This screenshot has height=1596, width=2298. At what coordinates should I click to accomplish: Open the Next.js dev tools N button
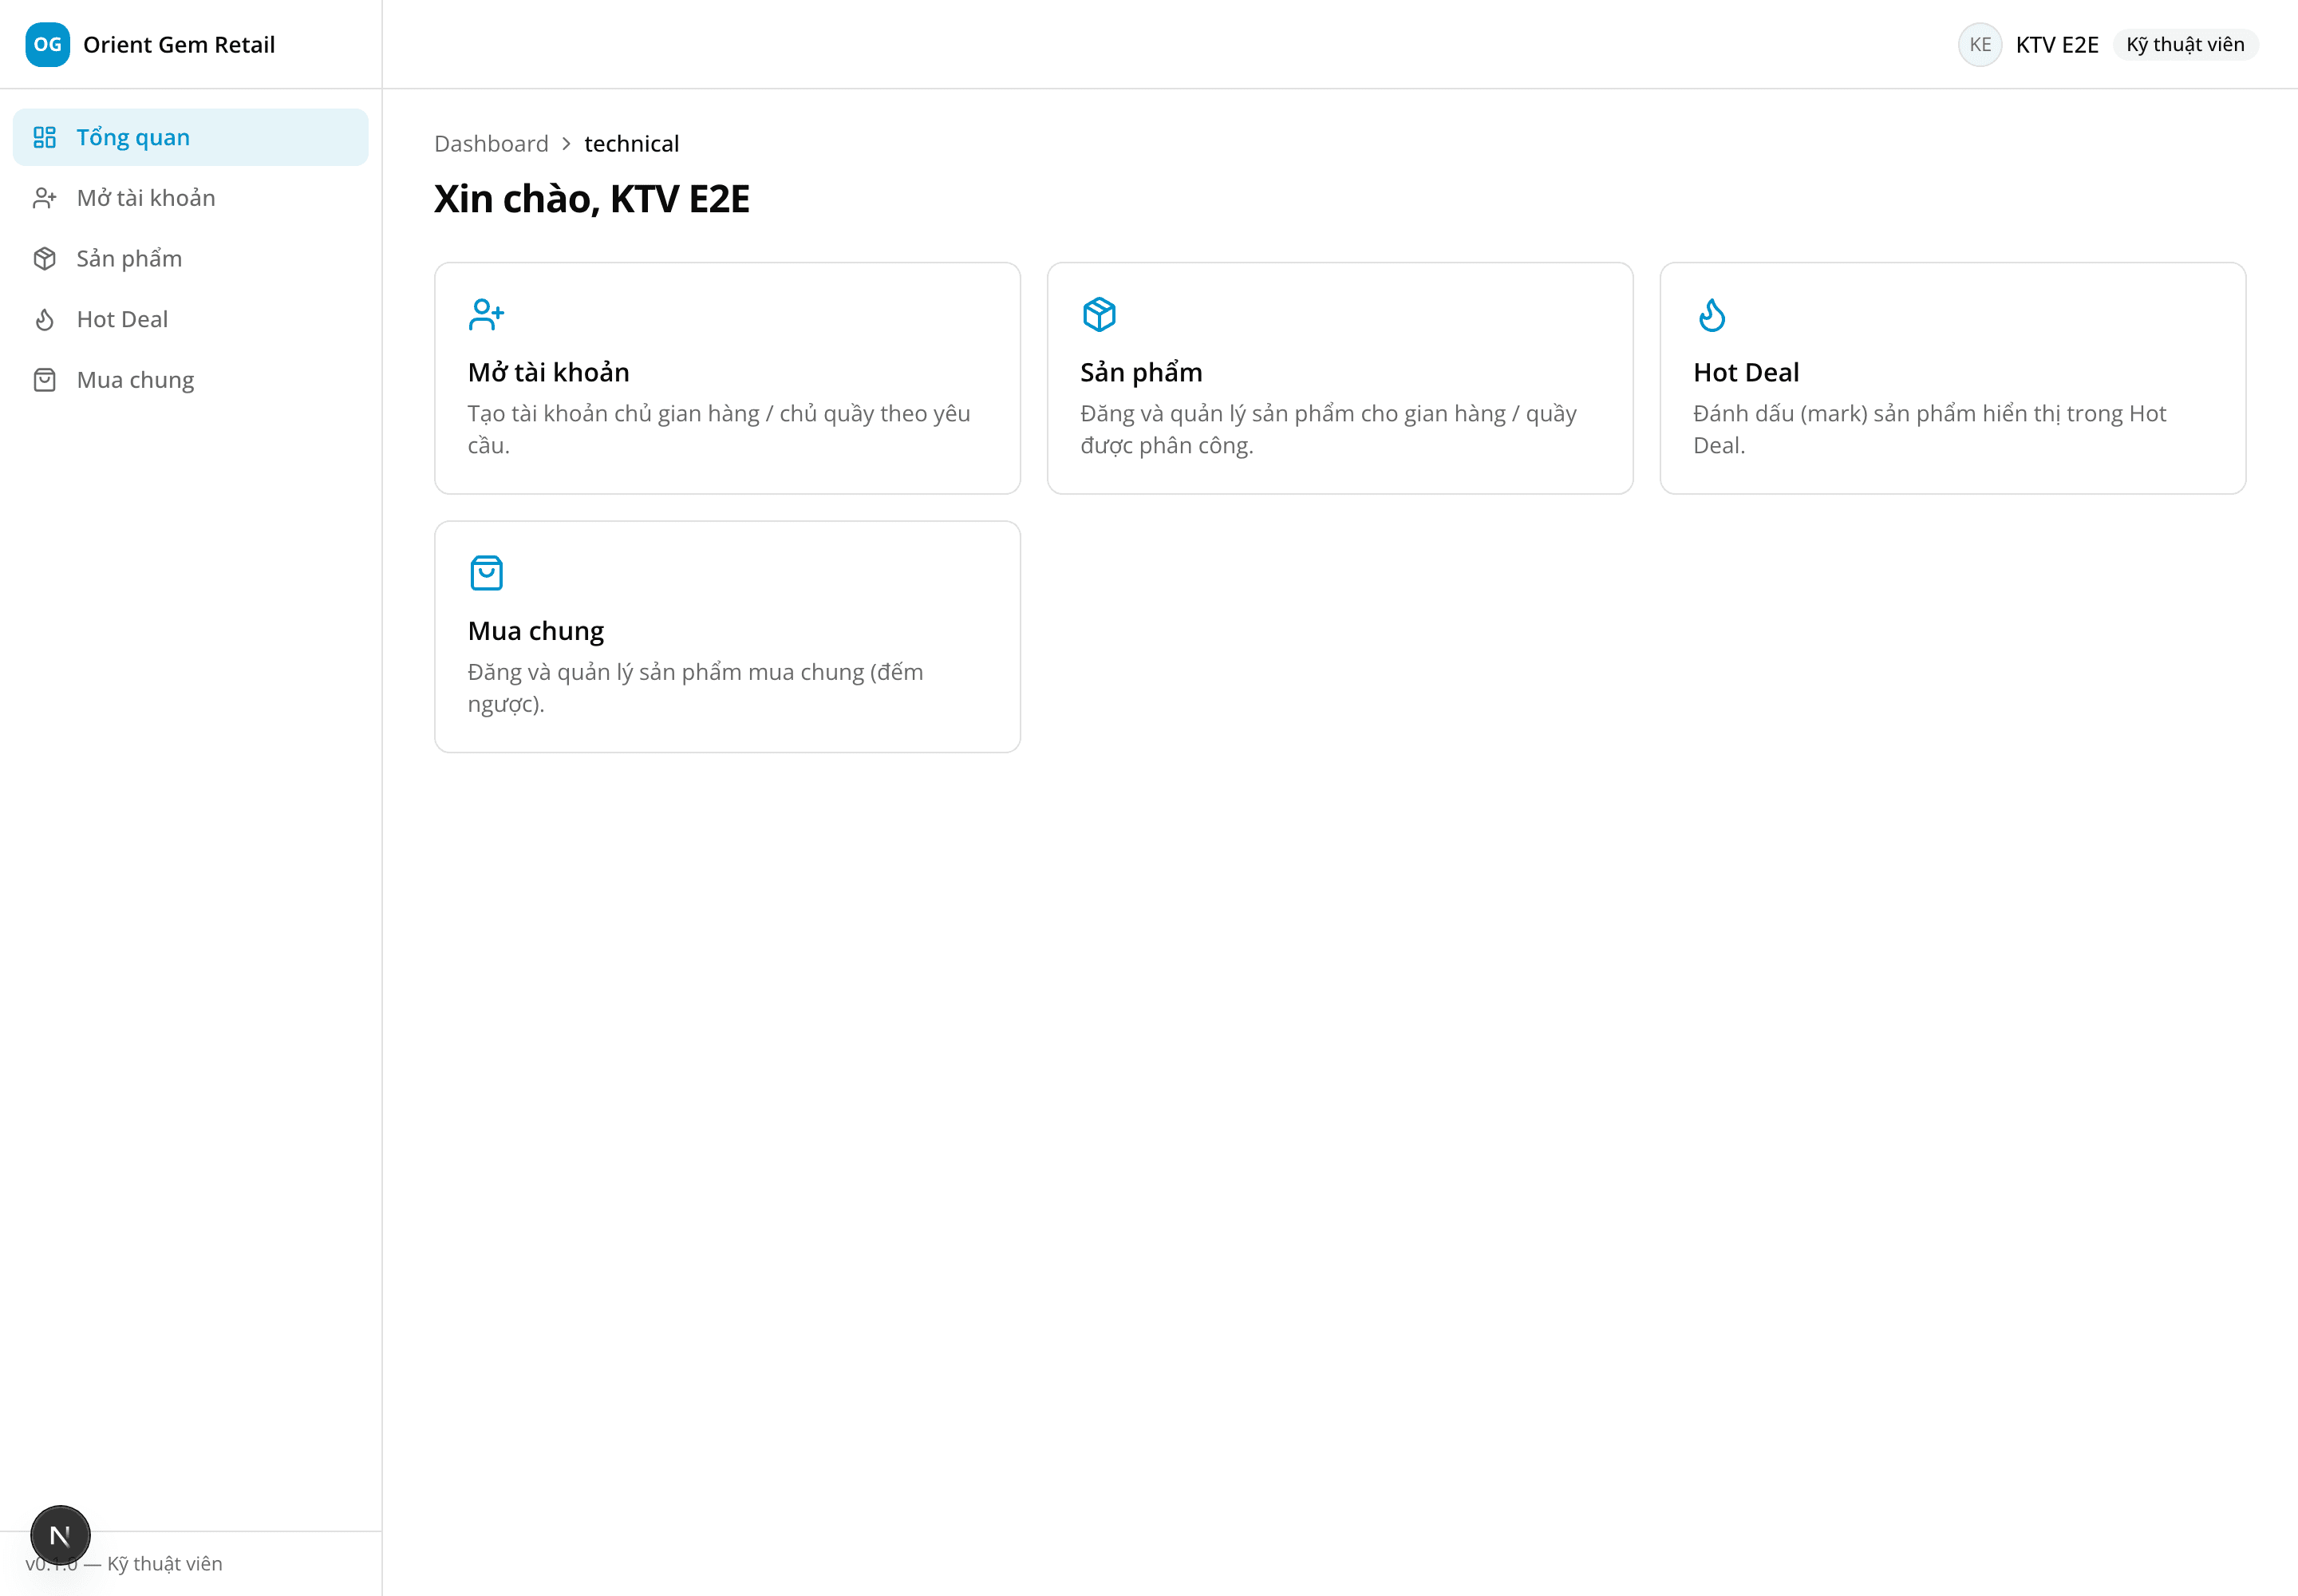click(60, 1535)
